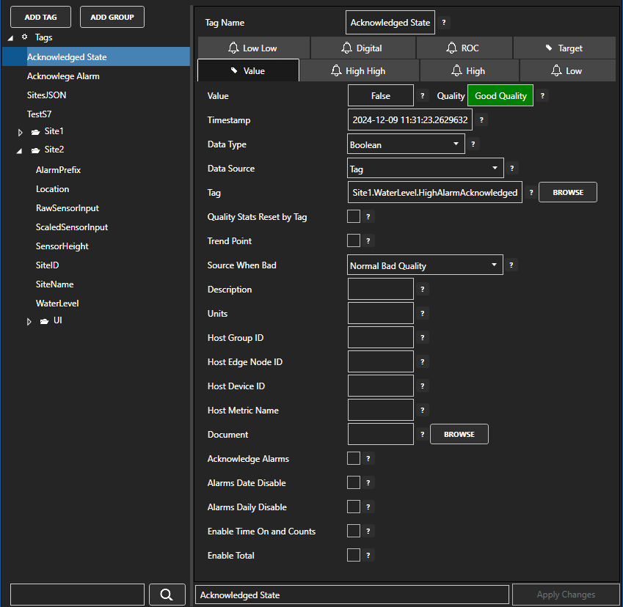Open the Digital alarm tab
Screen dimensions: 623x607
[x=362, y=48]
